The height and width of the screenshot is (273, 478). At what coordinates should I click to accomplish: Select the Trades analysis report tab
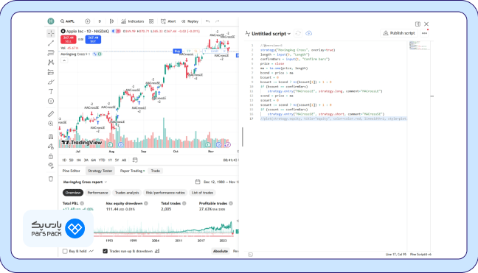(127, 193)
